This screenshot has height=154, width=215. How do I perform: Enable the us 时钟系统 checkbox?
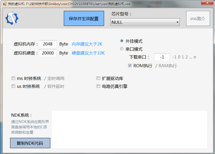point(13,86)
